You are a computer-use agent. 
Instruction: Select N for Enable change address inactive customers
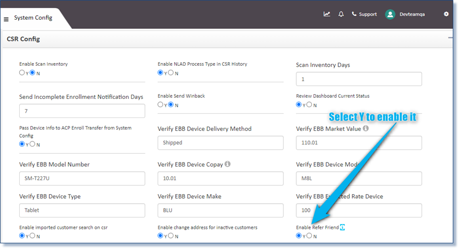point(171,235)
